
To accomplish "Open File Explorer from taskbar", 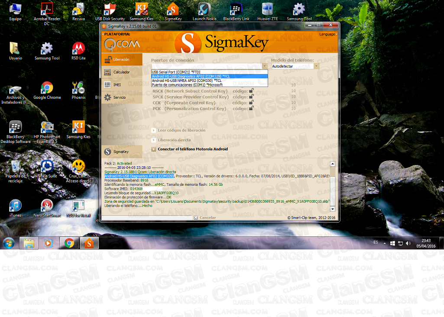I will (29, 243).
